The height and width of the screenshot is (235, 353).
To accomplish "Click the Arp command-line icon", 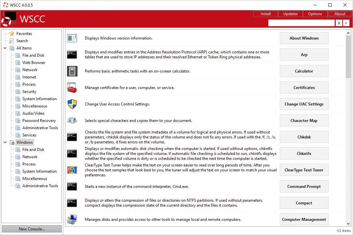I will coord(72,55).
